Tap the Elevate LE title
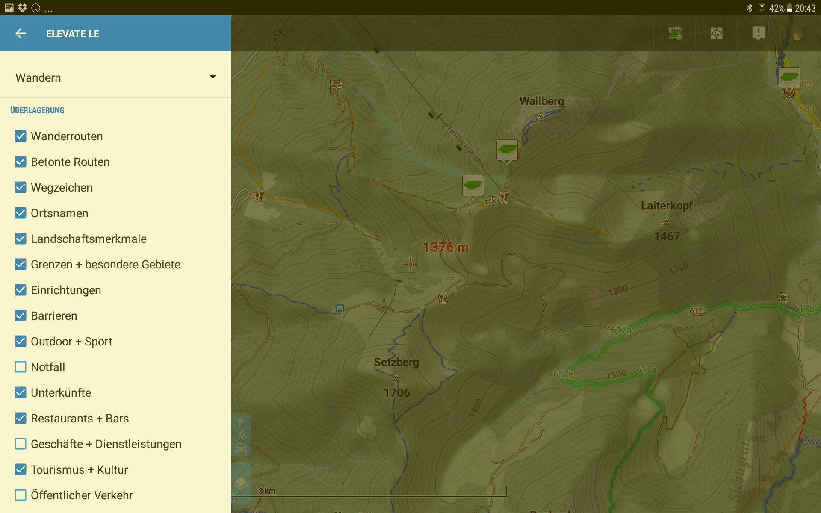 coord(73,34)
